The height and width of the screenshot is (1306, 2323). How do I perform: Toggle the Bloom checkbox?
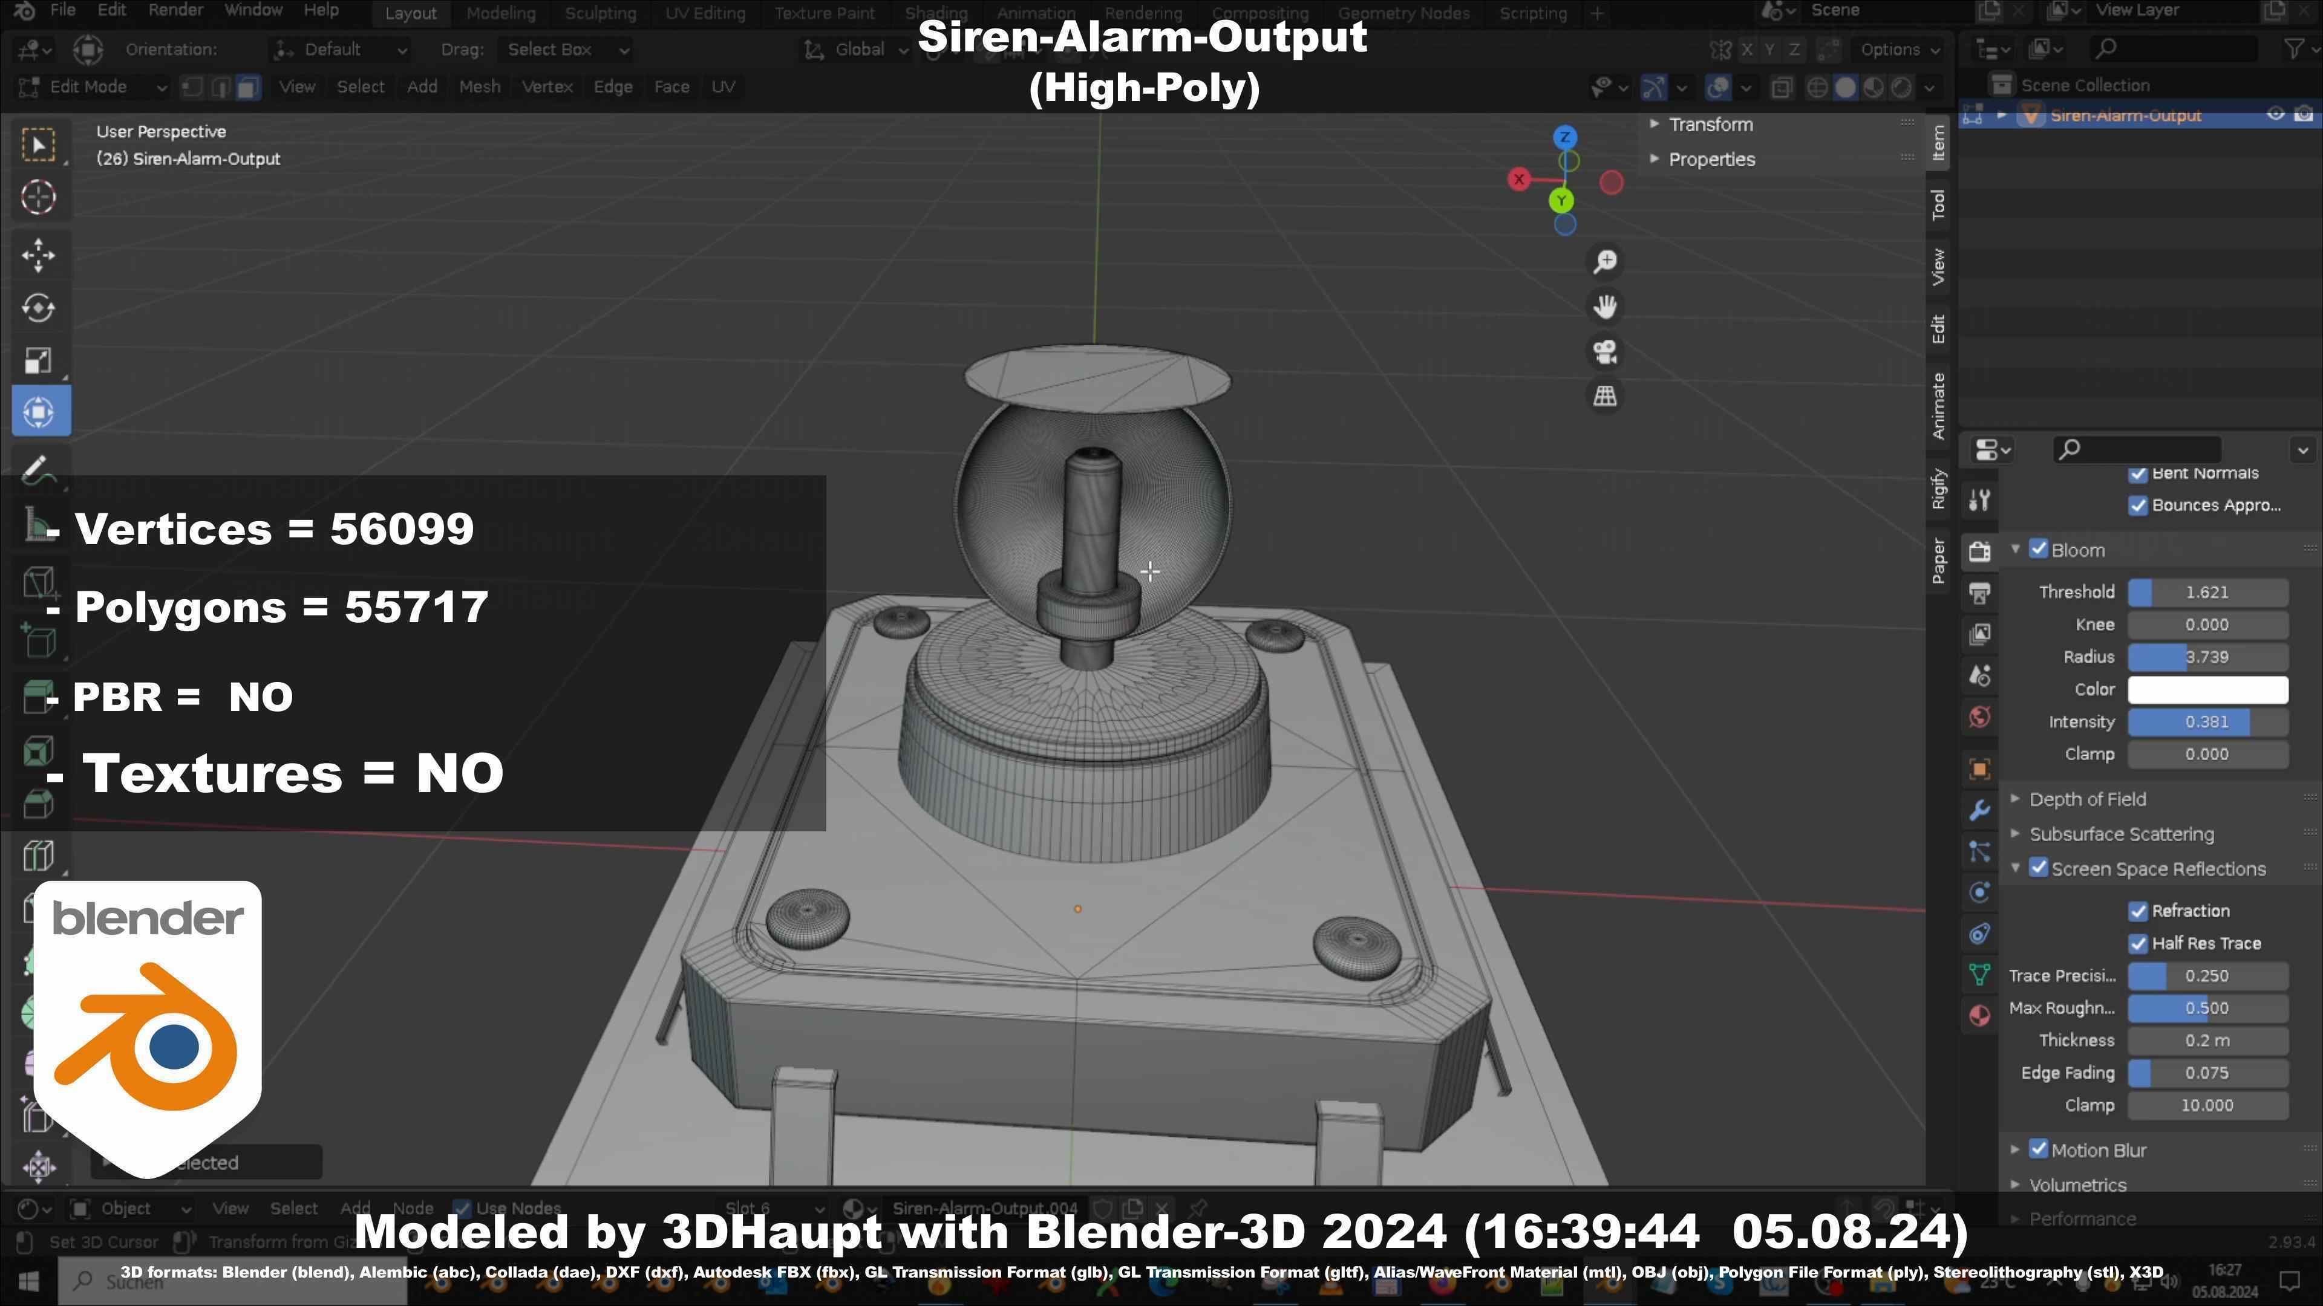(x=2038, y=549)
